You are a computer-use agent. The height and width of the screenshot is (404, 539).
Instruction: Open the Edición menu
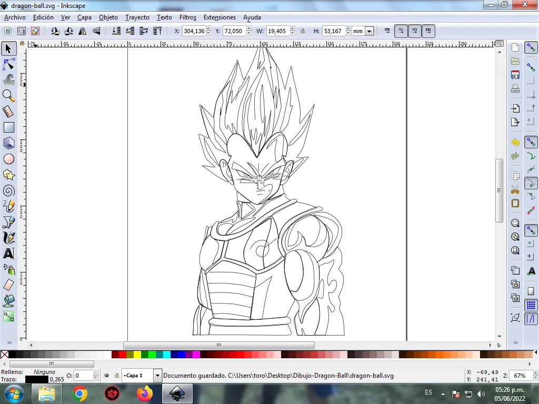[x=43, y=17]
